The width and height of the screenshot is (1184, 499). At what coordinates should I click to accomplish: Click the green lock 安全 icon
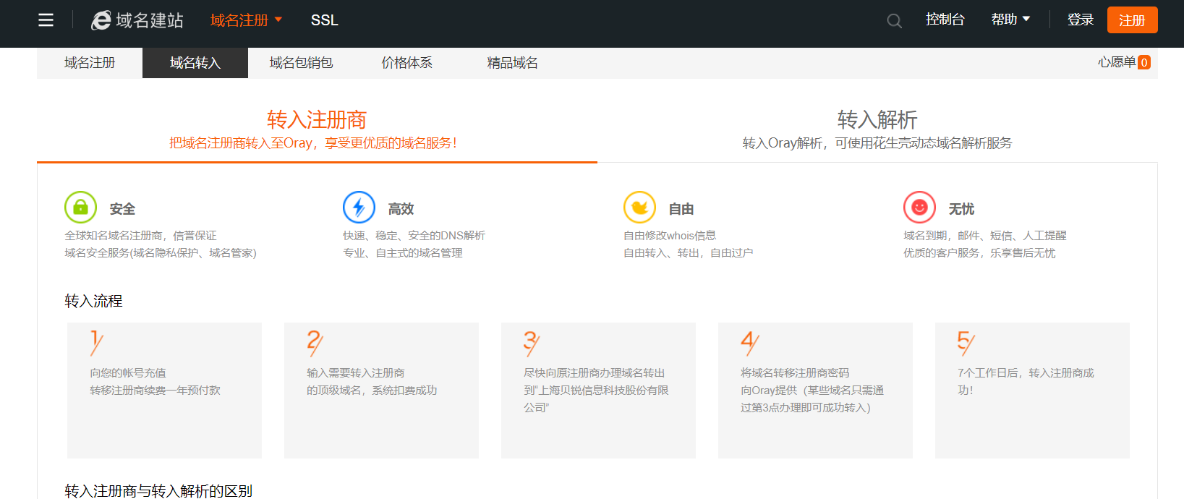[x=80, y=208]
